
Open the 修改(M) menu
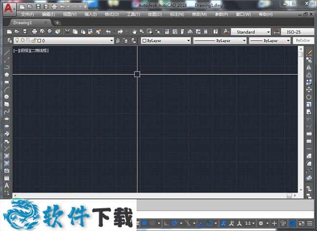[x=199, y=14]
